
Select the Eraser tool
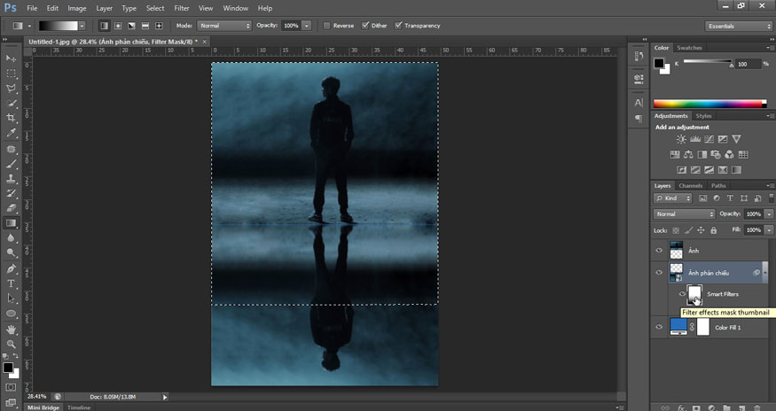11,208
